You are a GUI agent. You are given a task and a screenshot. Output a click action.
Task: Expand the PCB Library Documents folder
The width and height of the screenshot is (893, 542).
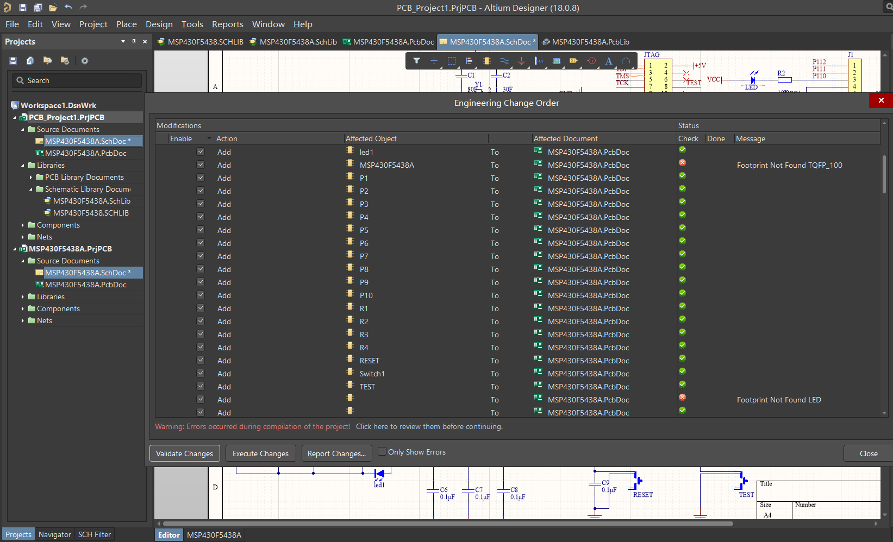click(x=31, y=177)
